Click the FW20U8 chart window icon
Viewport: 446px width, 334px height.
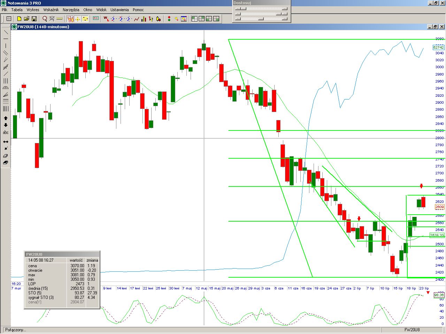(14, 27)
